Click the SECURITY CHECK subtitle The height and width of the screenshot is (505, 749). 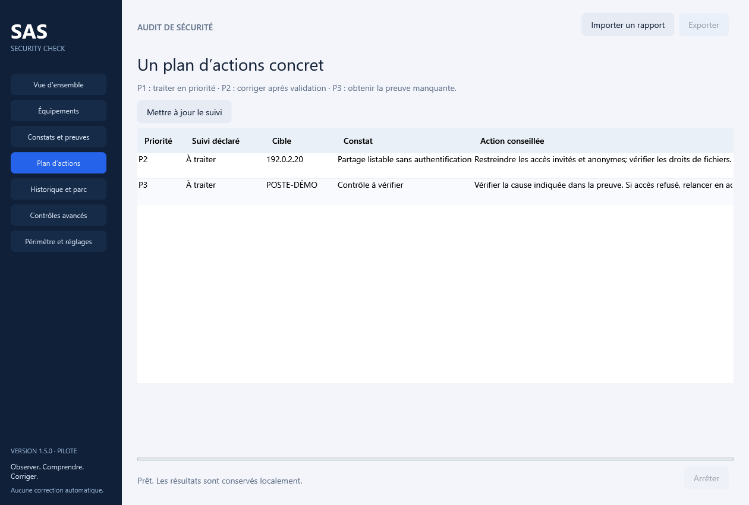38,49
